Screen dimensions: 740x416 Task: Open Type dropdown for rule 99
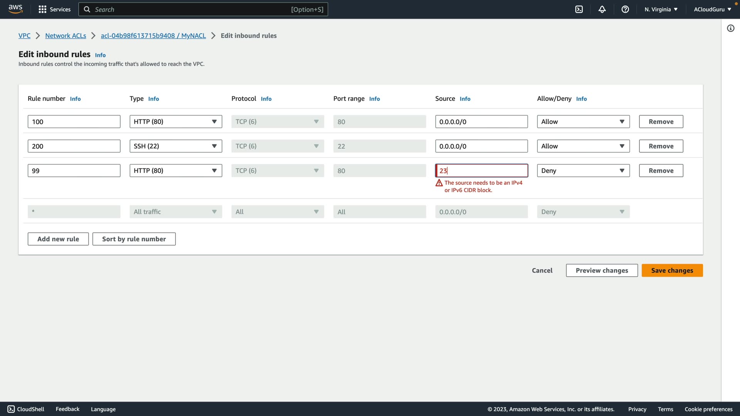pyautogui.click(x=176, y=171)
